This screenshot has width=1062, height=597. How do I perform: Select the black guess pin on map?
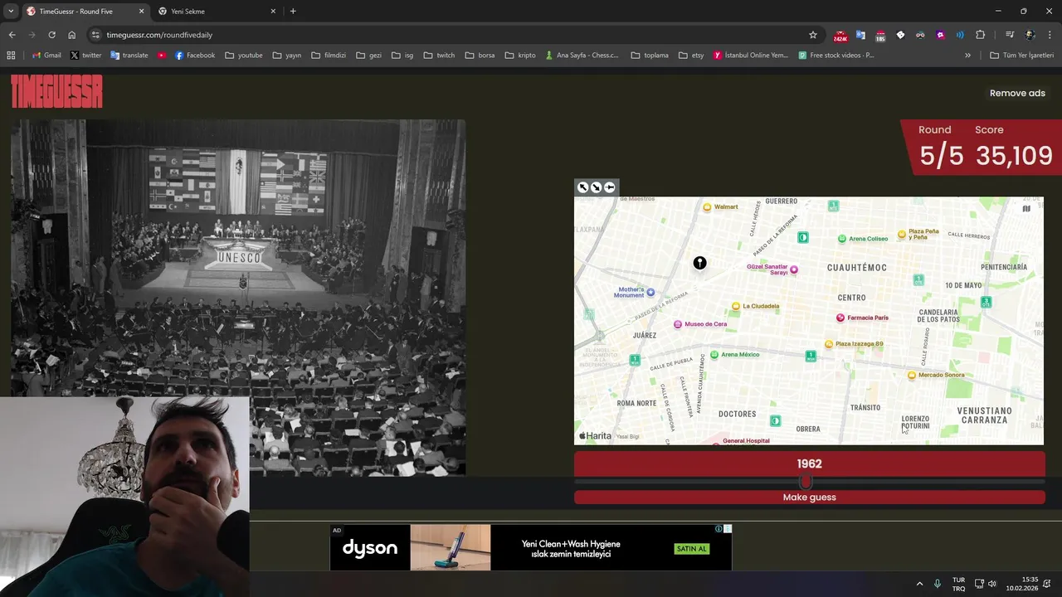(699, 263)
